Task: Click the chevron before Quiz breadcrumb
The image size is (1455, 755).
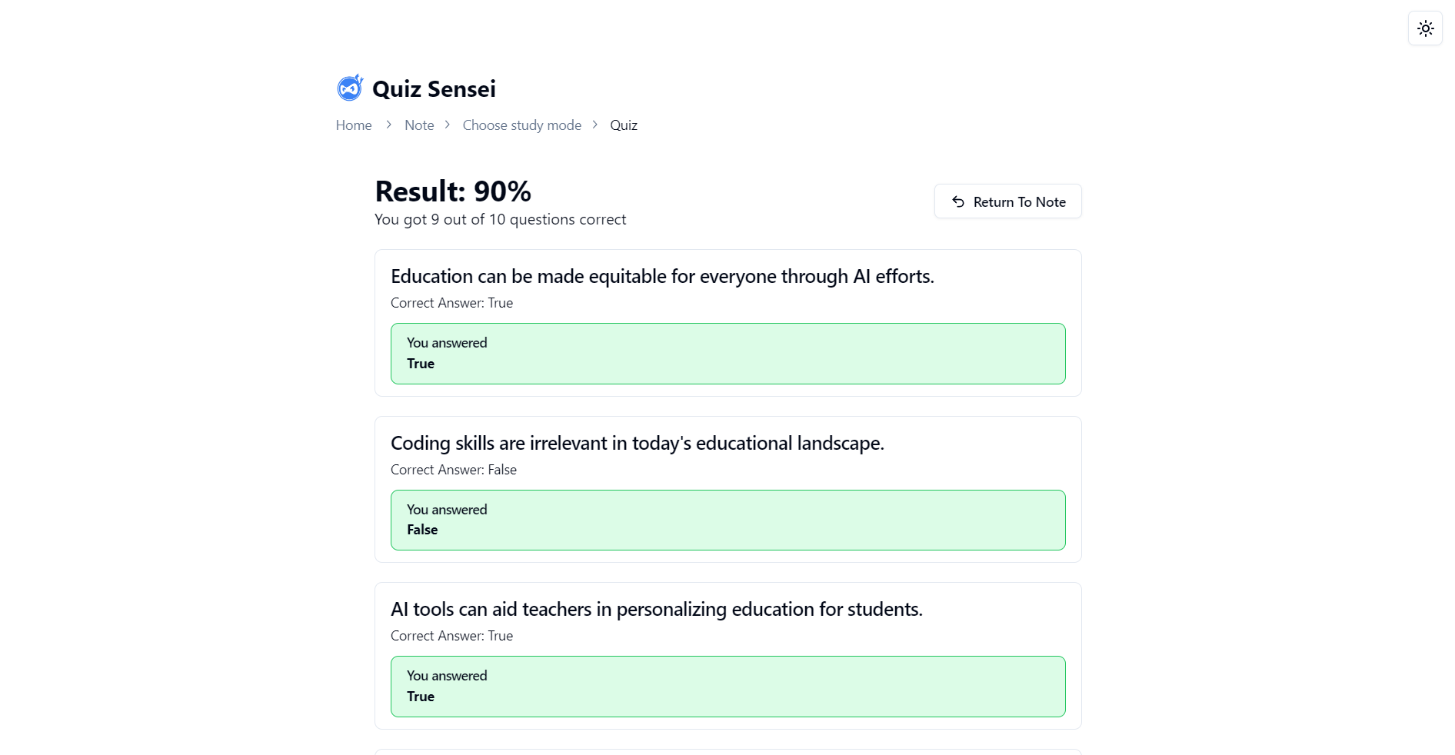Action: click(x=595, y=125)
